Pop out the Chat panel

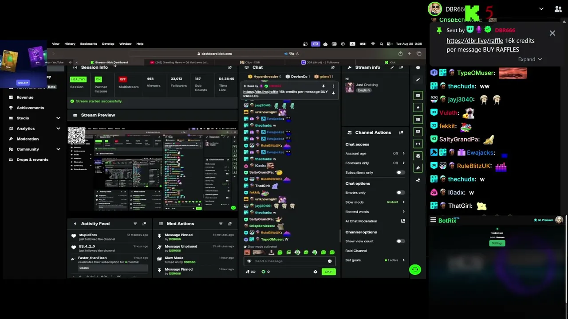pos(332,67)
